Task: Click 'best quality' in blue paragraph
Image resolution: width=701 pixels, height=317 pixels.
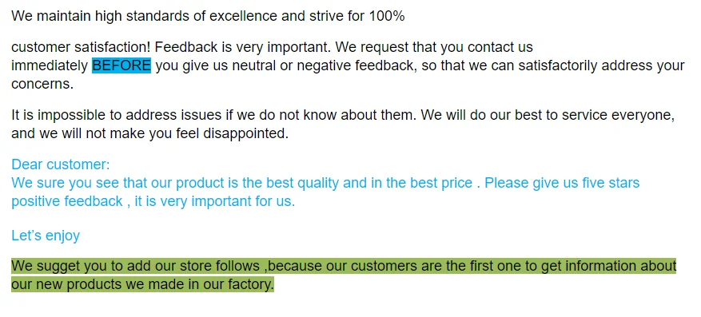Action: click(x=307, y=183)
